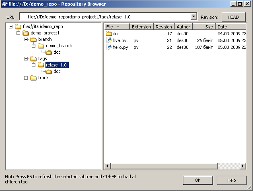Click the '187 байт' size cell
This screenshot has width=253, height=191.
pos(204,47)
